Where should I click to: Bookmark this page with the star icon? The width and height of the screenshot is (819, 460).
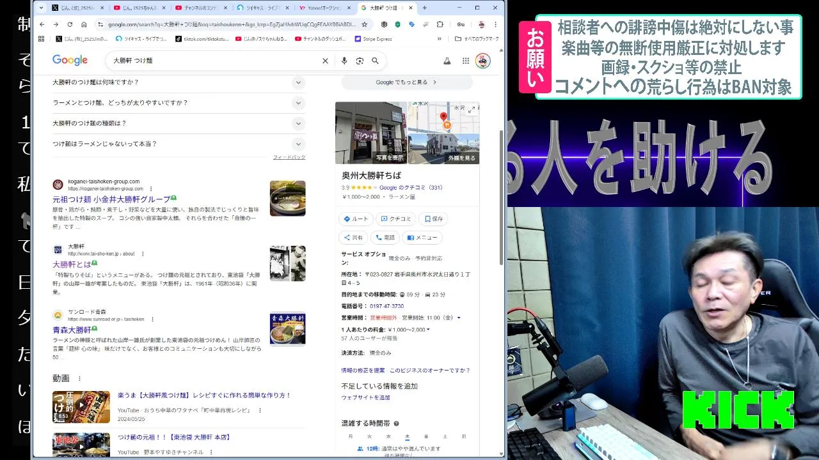click(364, 24)
